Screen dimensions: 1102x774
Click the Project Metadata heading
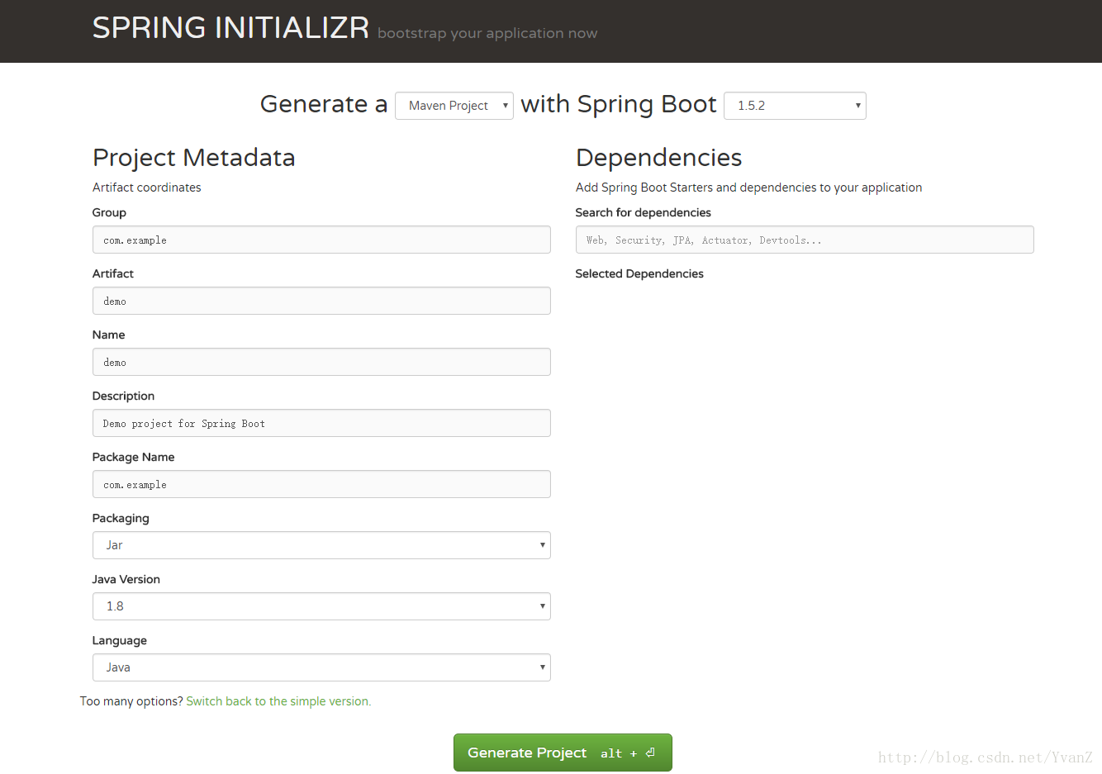tap(193, 157)
